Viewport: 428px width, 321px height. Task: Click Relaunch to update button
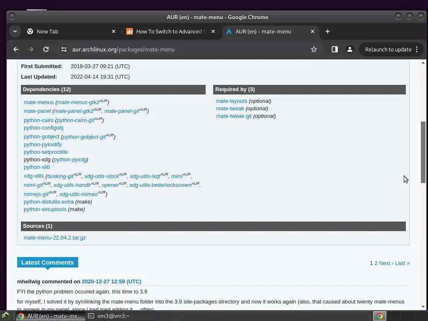pos(388,49)
